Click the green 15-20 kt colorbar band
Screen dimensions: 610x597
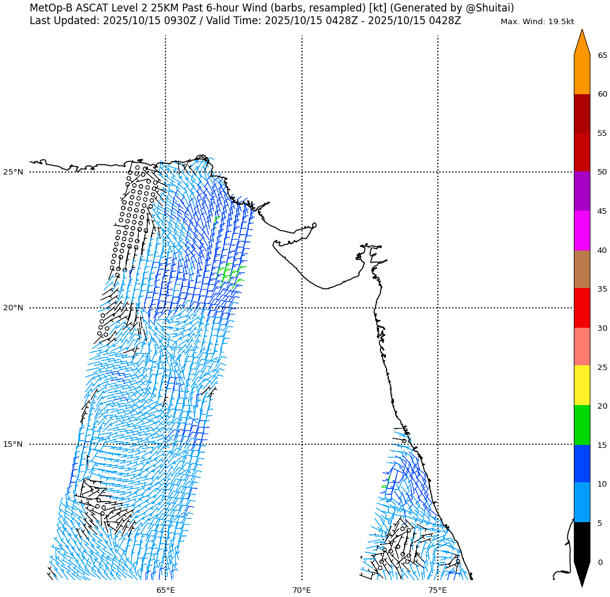click(x=582, y=425)
